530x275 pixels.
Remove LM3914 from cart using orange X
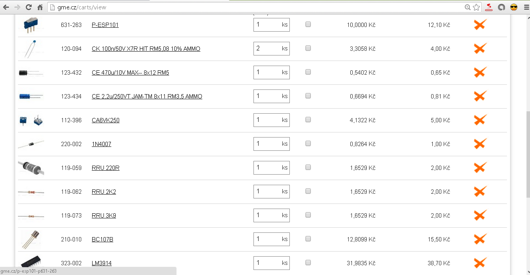click(x=480, y=263)
